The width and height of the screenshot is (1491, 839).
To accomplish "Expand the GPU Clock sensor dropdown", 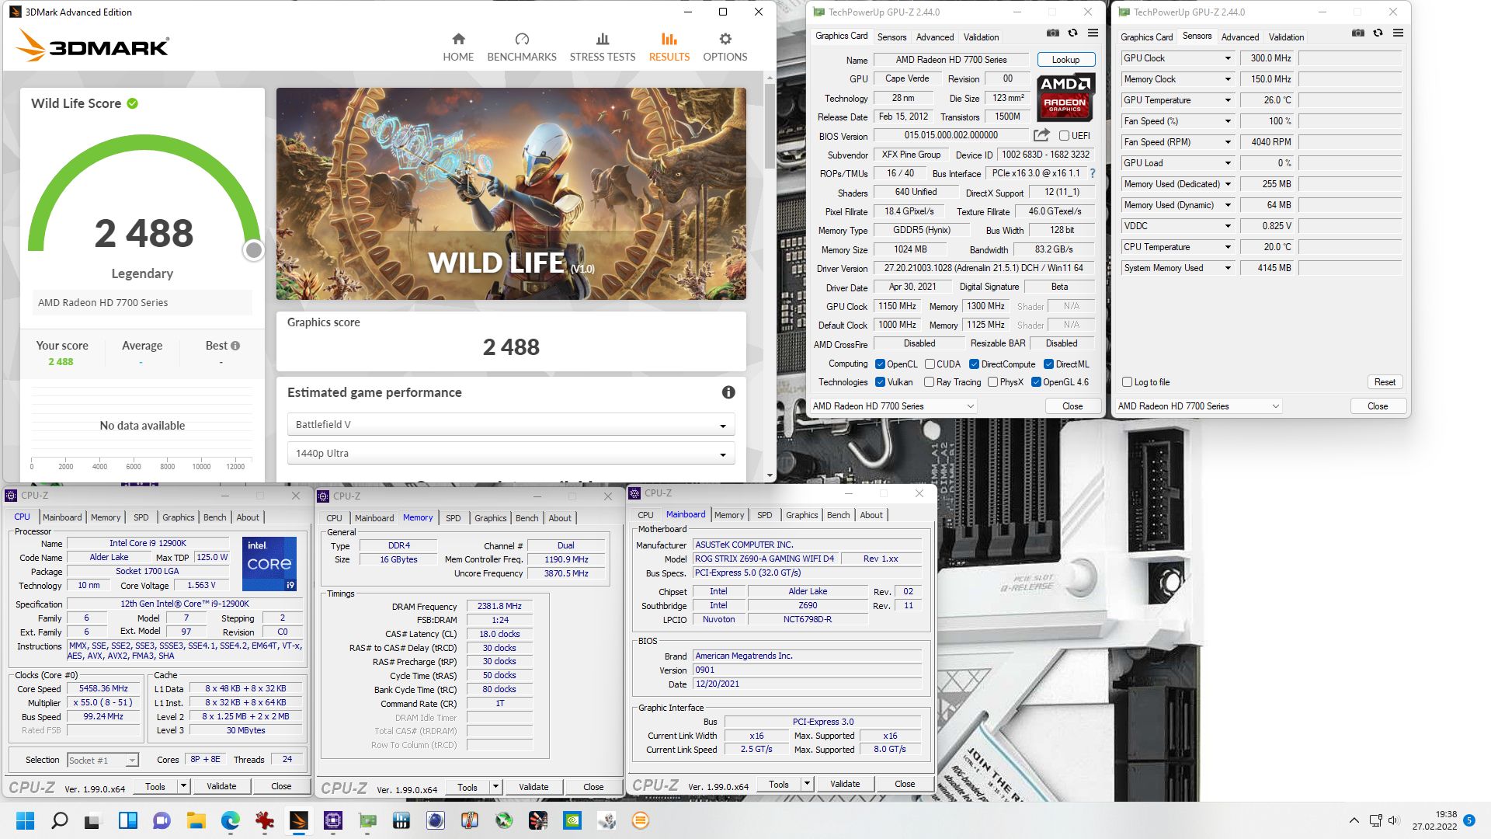I will pos(1228,58).
